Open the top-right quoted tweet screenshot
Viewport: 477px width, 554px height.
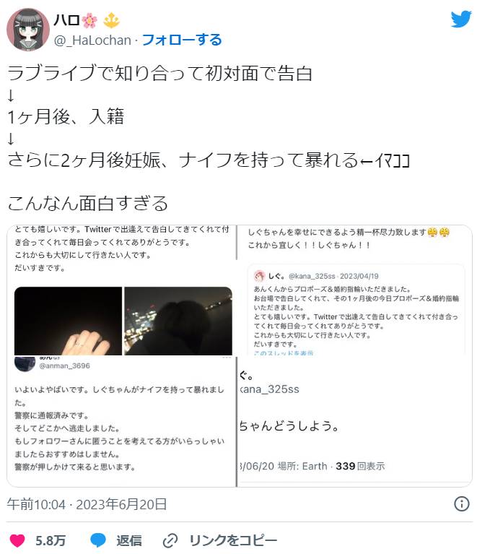pyautogui.click(x=354, y=290)
